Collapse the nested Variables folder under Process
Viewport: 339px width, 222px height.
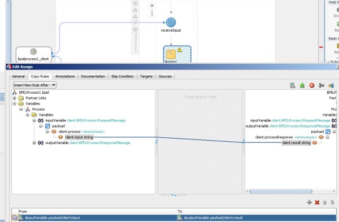click(28, 115)
